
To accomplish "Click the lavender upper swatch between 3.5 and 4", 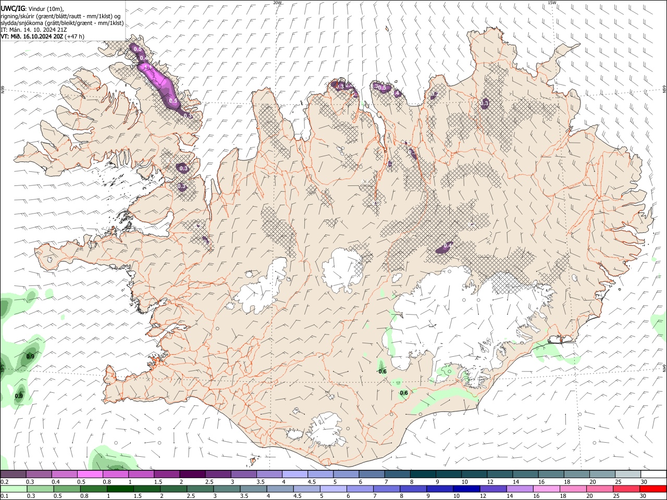I will 269,474.
